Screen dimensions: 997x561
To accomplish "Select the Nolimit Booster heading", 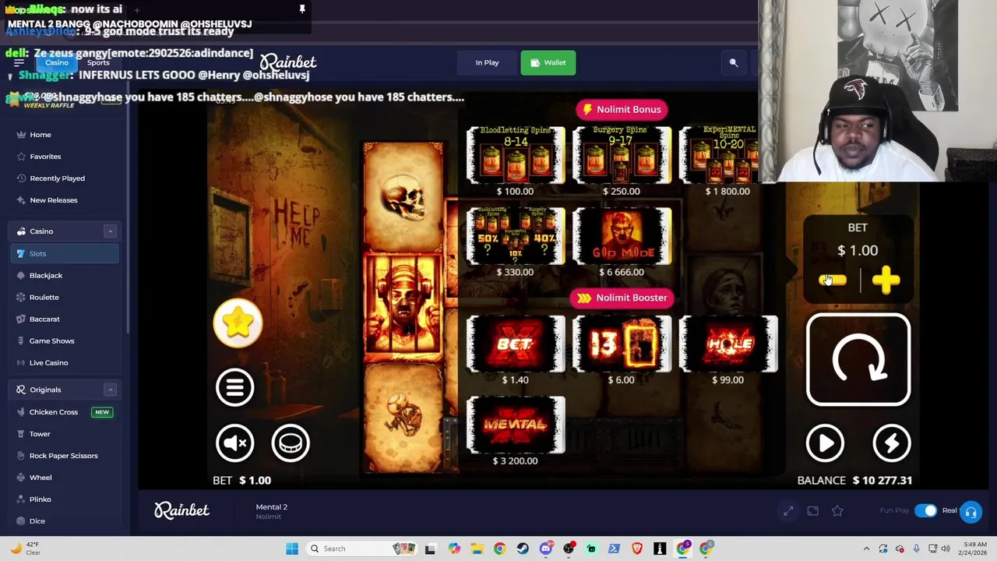I will [x=622, y=298].
